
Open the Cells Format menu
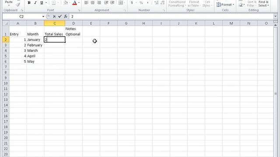click(225, 5)
